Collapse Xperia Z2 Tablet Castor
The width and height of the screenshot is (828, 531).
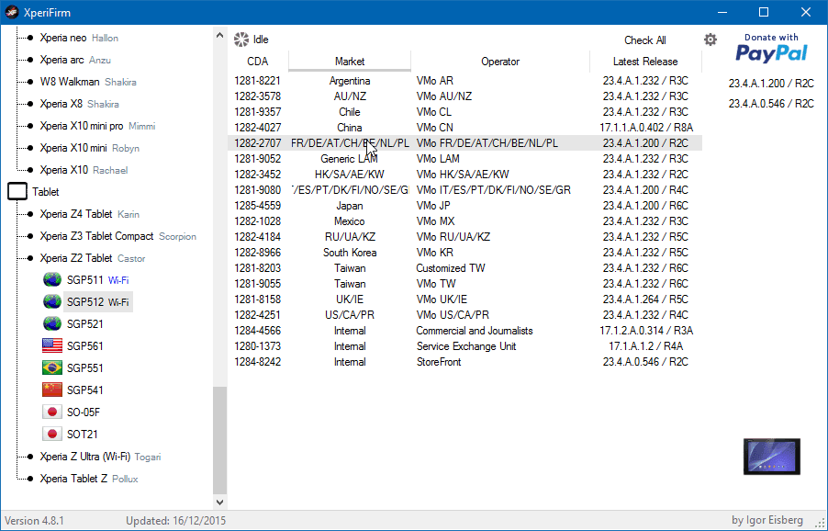93,258
